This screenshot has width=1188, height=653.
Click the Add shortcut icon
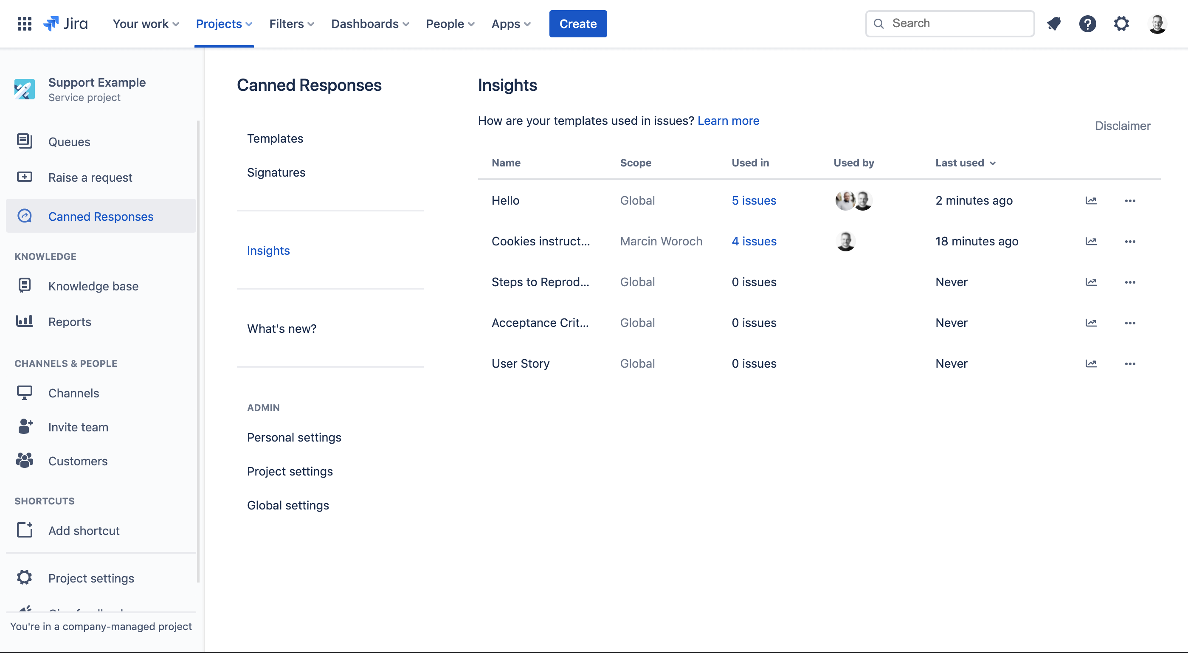24,530
